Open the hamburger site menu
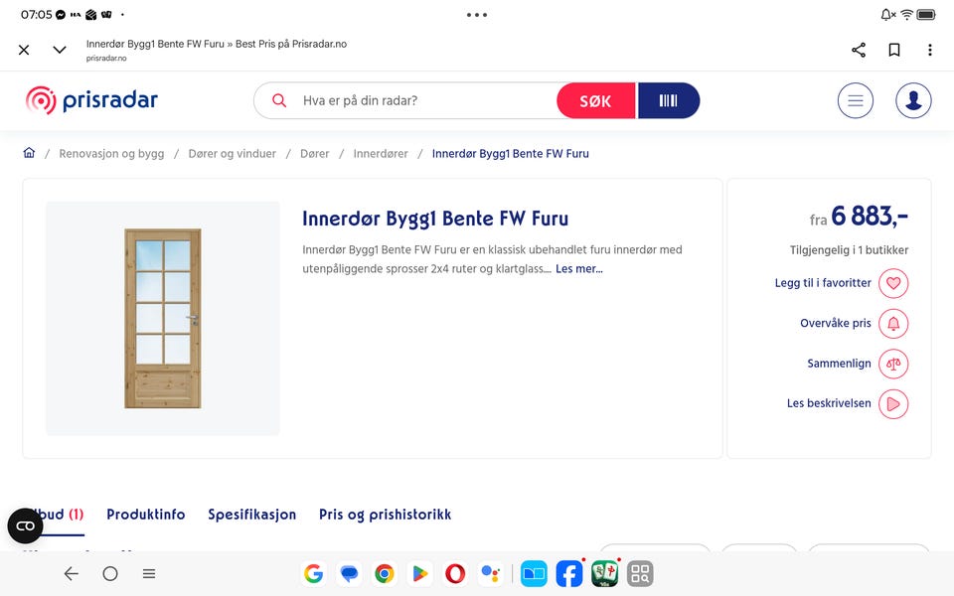The height and width of the screenshot is (596, 954). click(x=856, y=100)
